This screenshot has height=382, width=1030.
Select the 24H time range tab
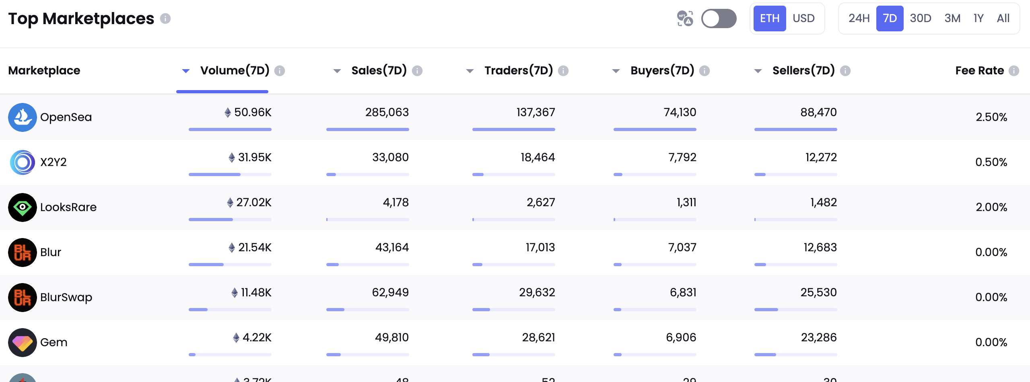click(x=859, y=18)
